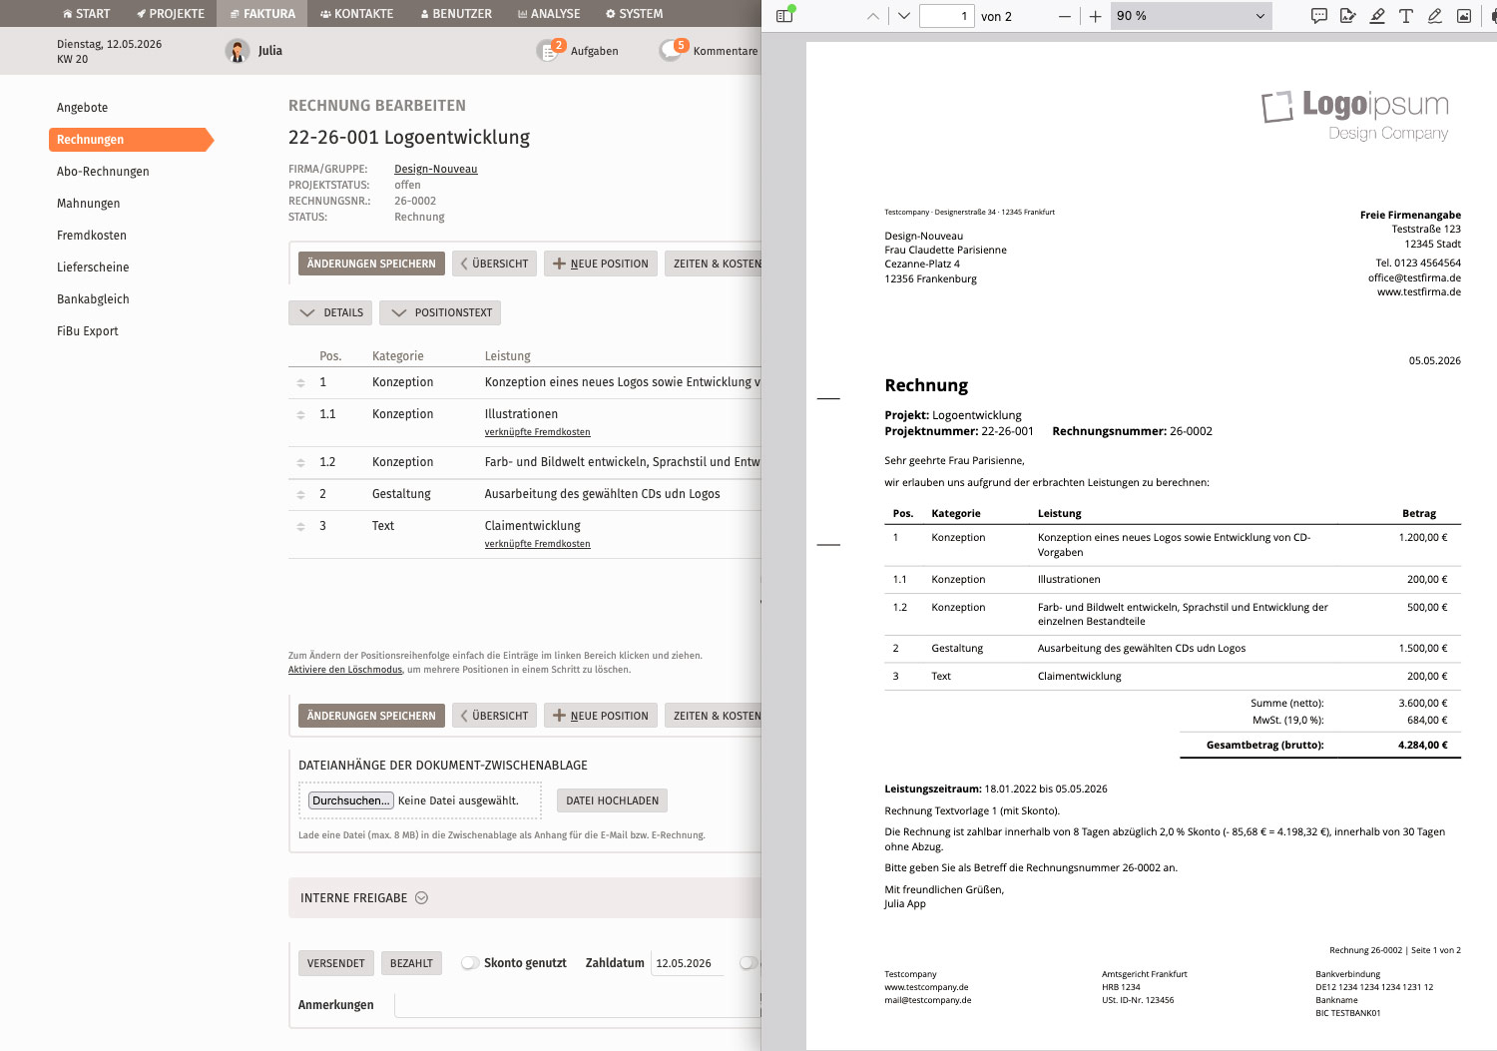Click reorder handle for Text position 3
The width and height of the screenshot is (1497, 1051).
300,526
